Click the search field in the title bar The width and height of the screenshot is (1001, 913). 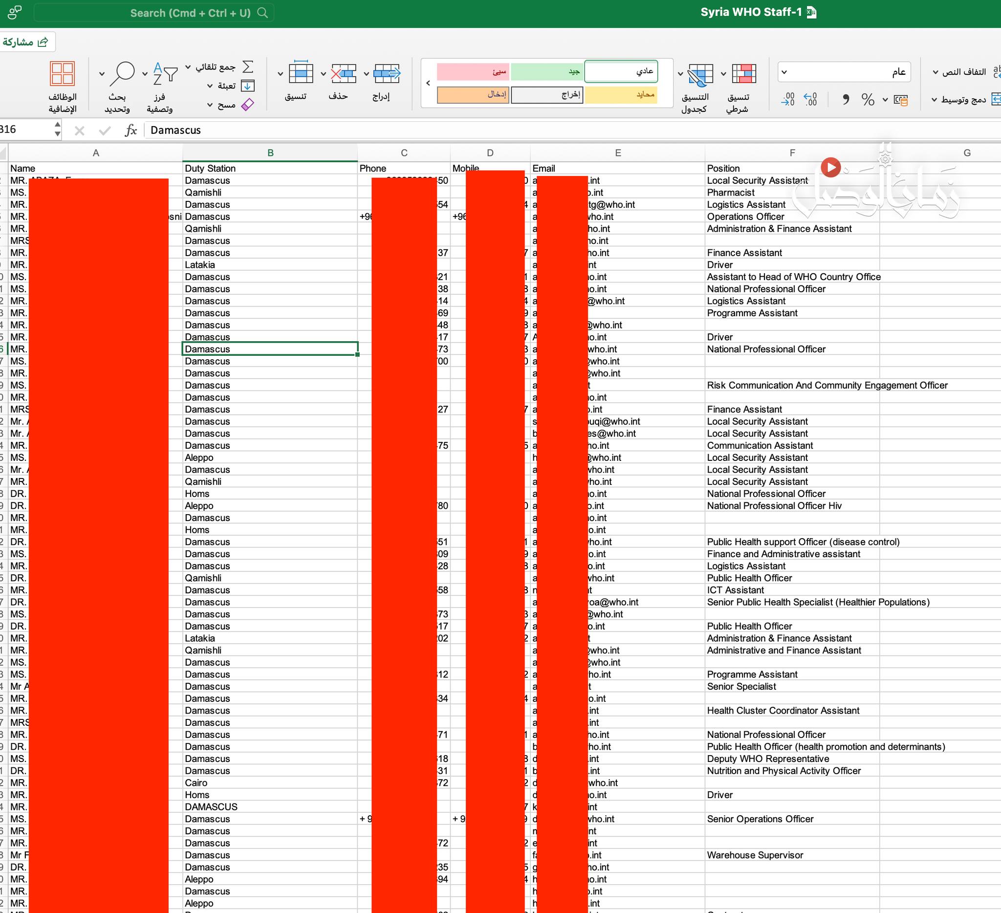coord(154,13)
